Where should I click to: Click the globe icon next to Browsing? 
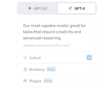25,69
